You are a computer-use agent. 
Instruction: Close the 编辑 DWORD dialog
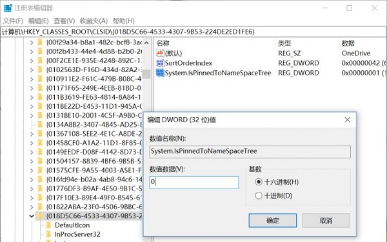348,120
